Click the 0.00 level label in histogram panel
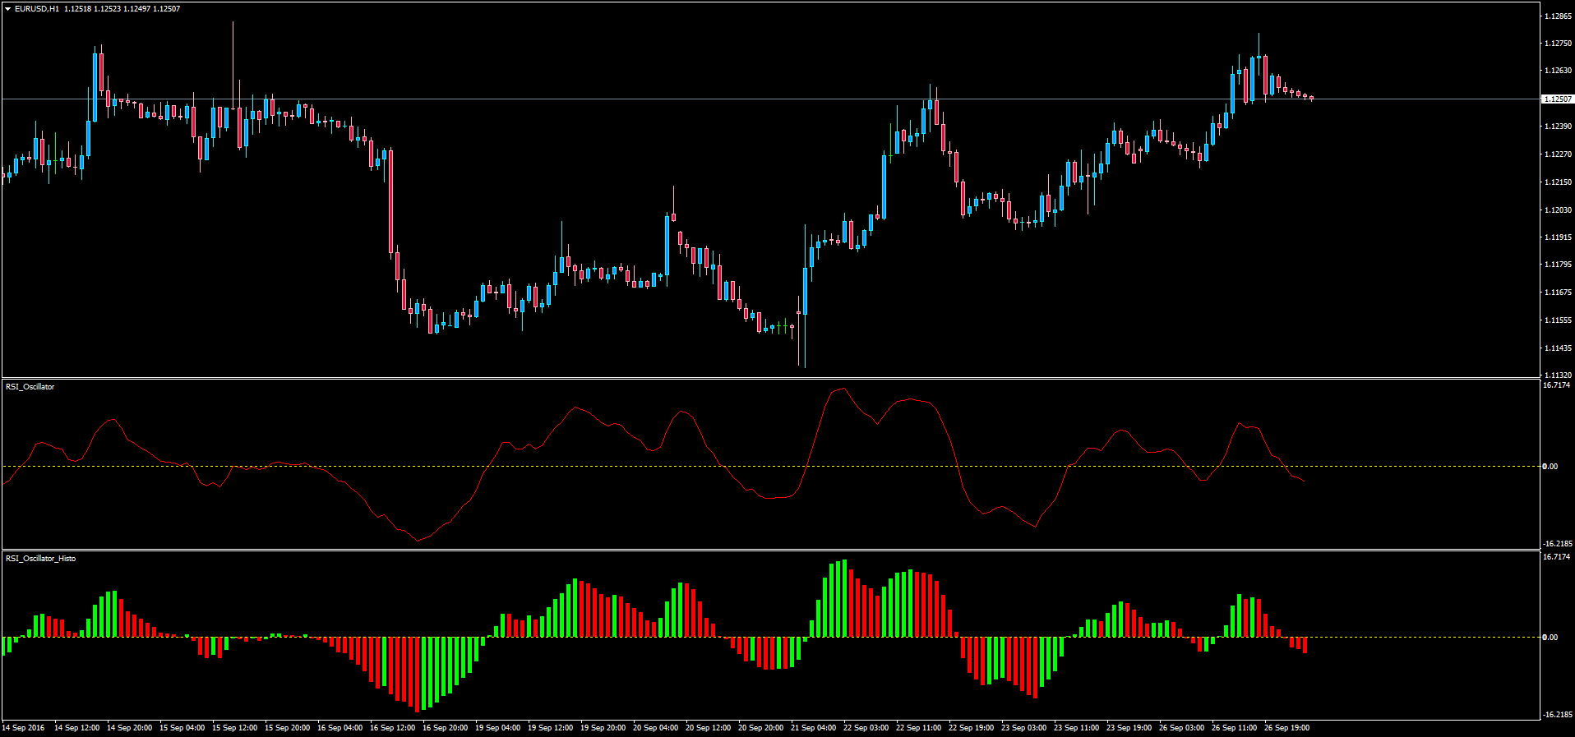 click(x=1550, y=637)
